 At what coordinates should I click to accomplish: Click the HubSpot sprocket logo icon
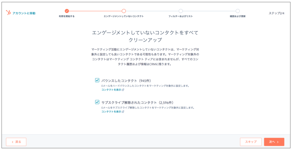[x=8, y=13]
